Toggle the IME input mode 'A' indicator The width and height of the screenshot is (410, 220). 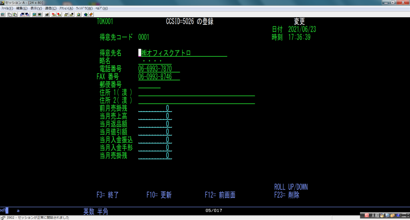pos(372,216)
